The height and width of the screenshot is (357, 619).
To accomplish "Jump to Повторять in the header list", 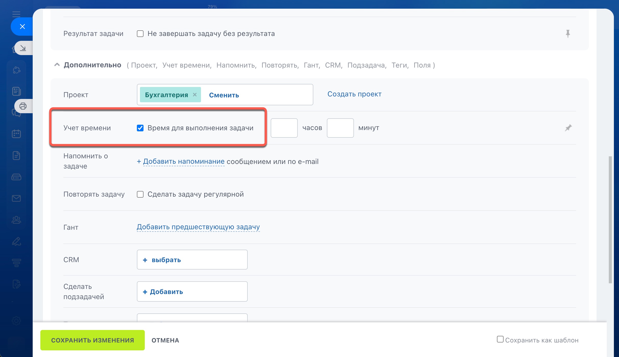I will (x=280, y=65).
